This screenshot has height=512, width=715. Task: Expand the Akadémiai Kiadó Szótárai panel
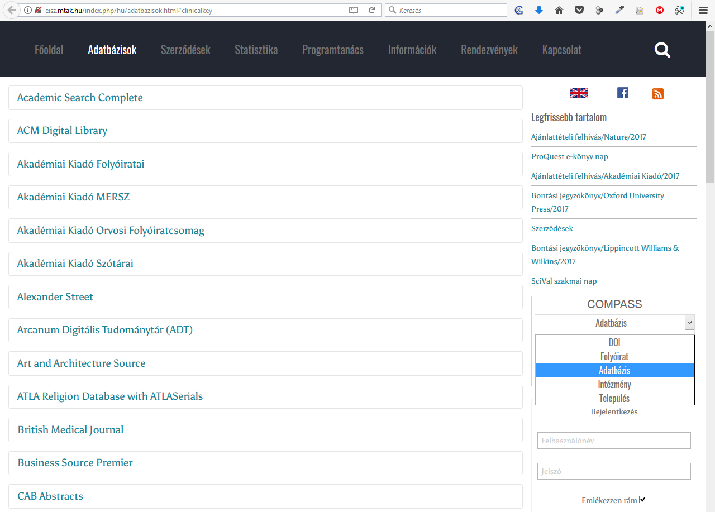265,264
